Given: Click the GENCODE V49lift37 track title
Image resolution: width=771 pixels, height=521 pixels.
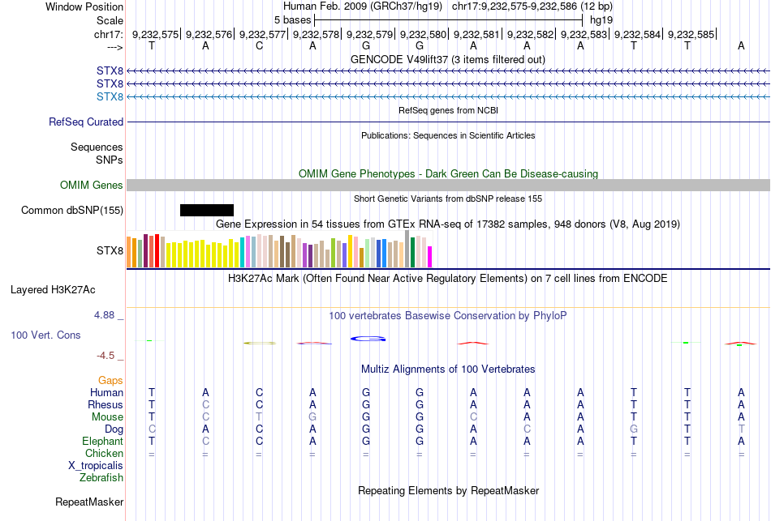Looking at the screenshot, I should (x=447, y=59).
